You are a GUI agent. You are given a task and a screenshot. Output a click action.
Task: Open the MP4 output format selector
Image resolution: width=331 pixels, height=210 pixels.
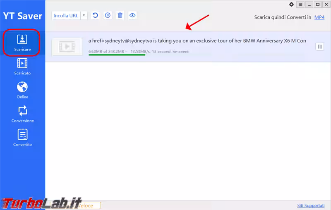pos(319,17)
